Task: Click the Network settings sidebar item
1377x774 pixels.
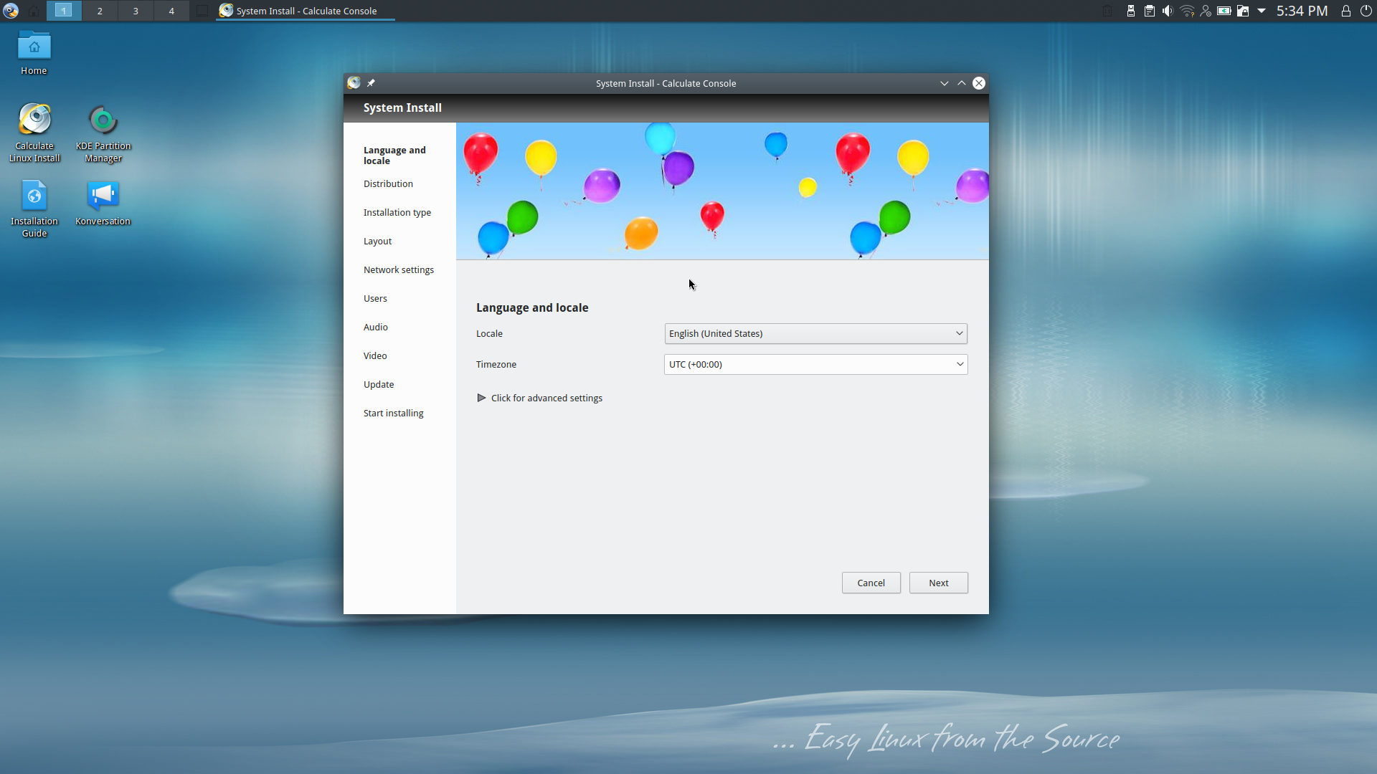Action: (x=398, y=269)
